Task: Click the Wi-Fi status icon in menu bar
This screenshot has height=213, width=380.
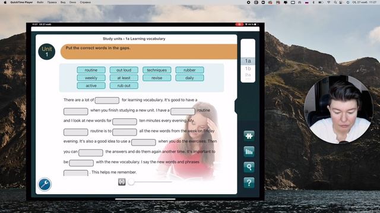Action: point(328,2)
